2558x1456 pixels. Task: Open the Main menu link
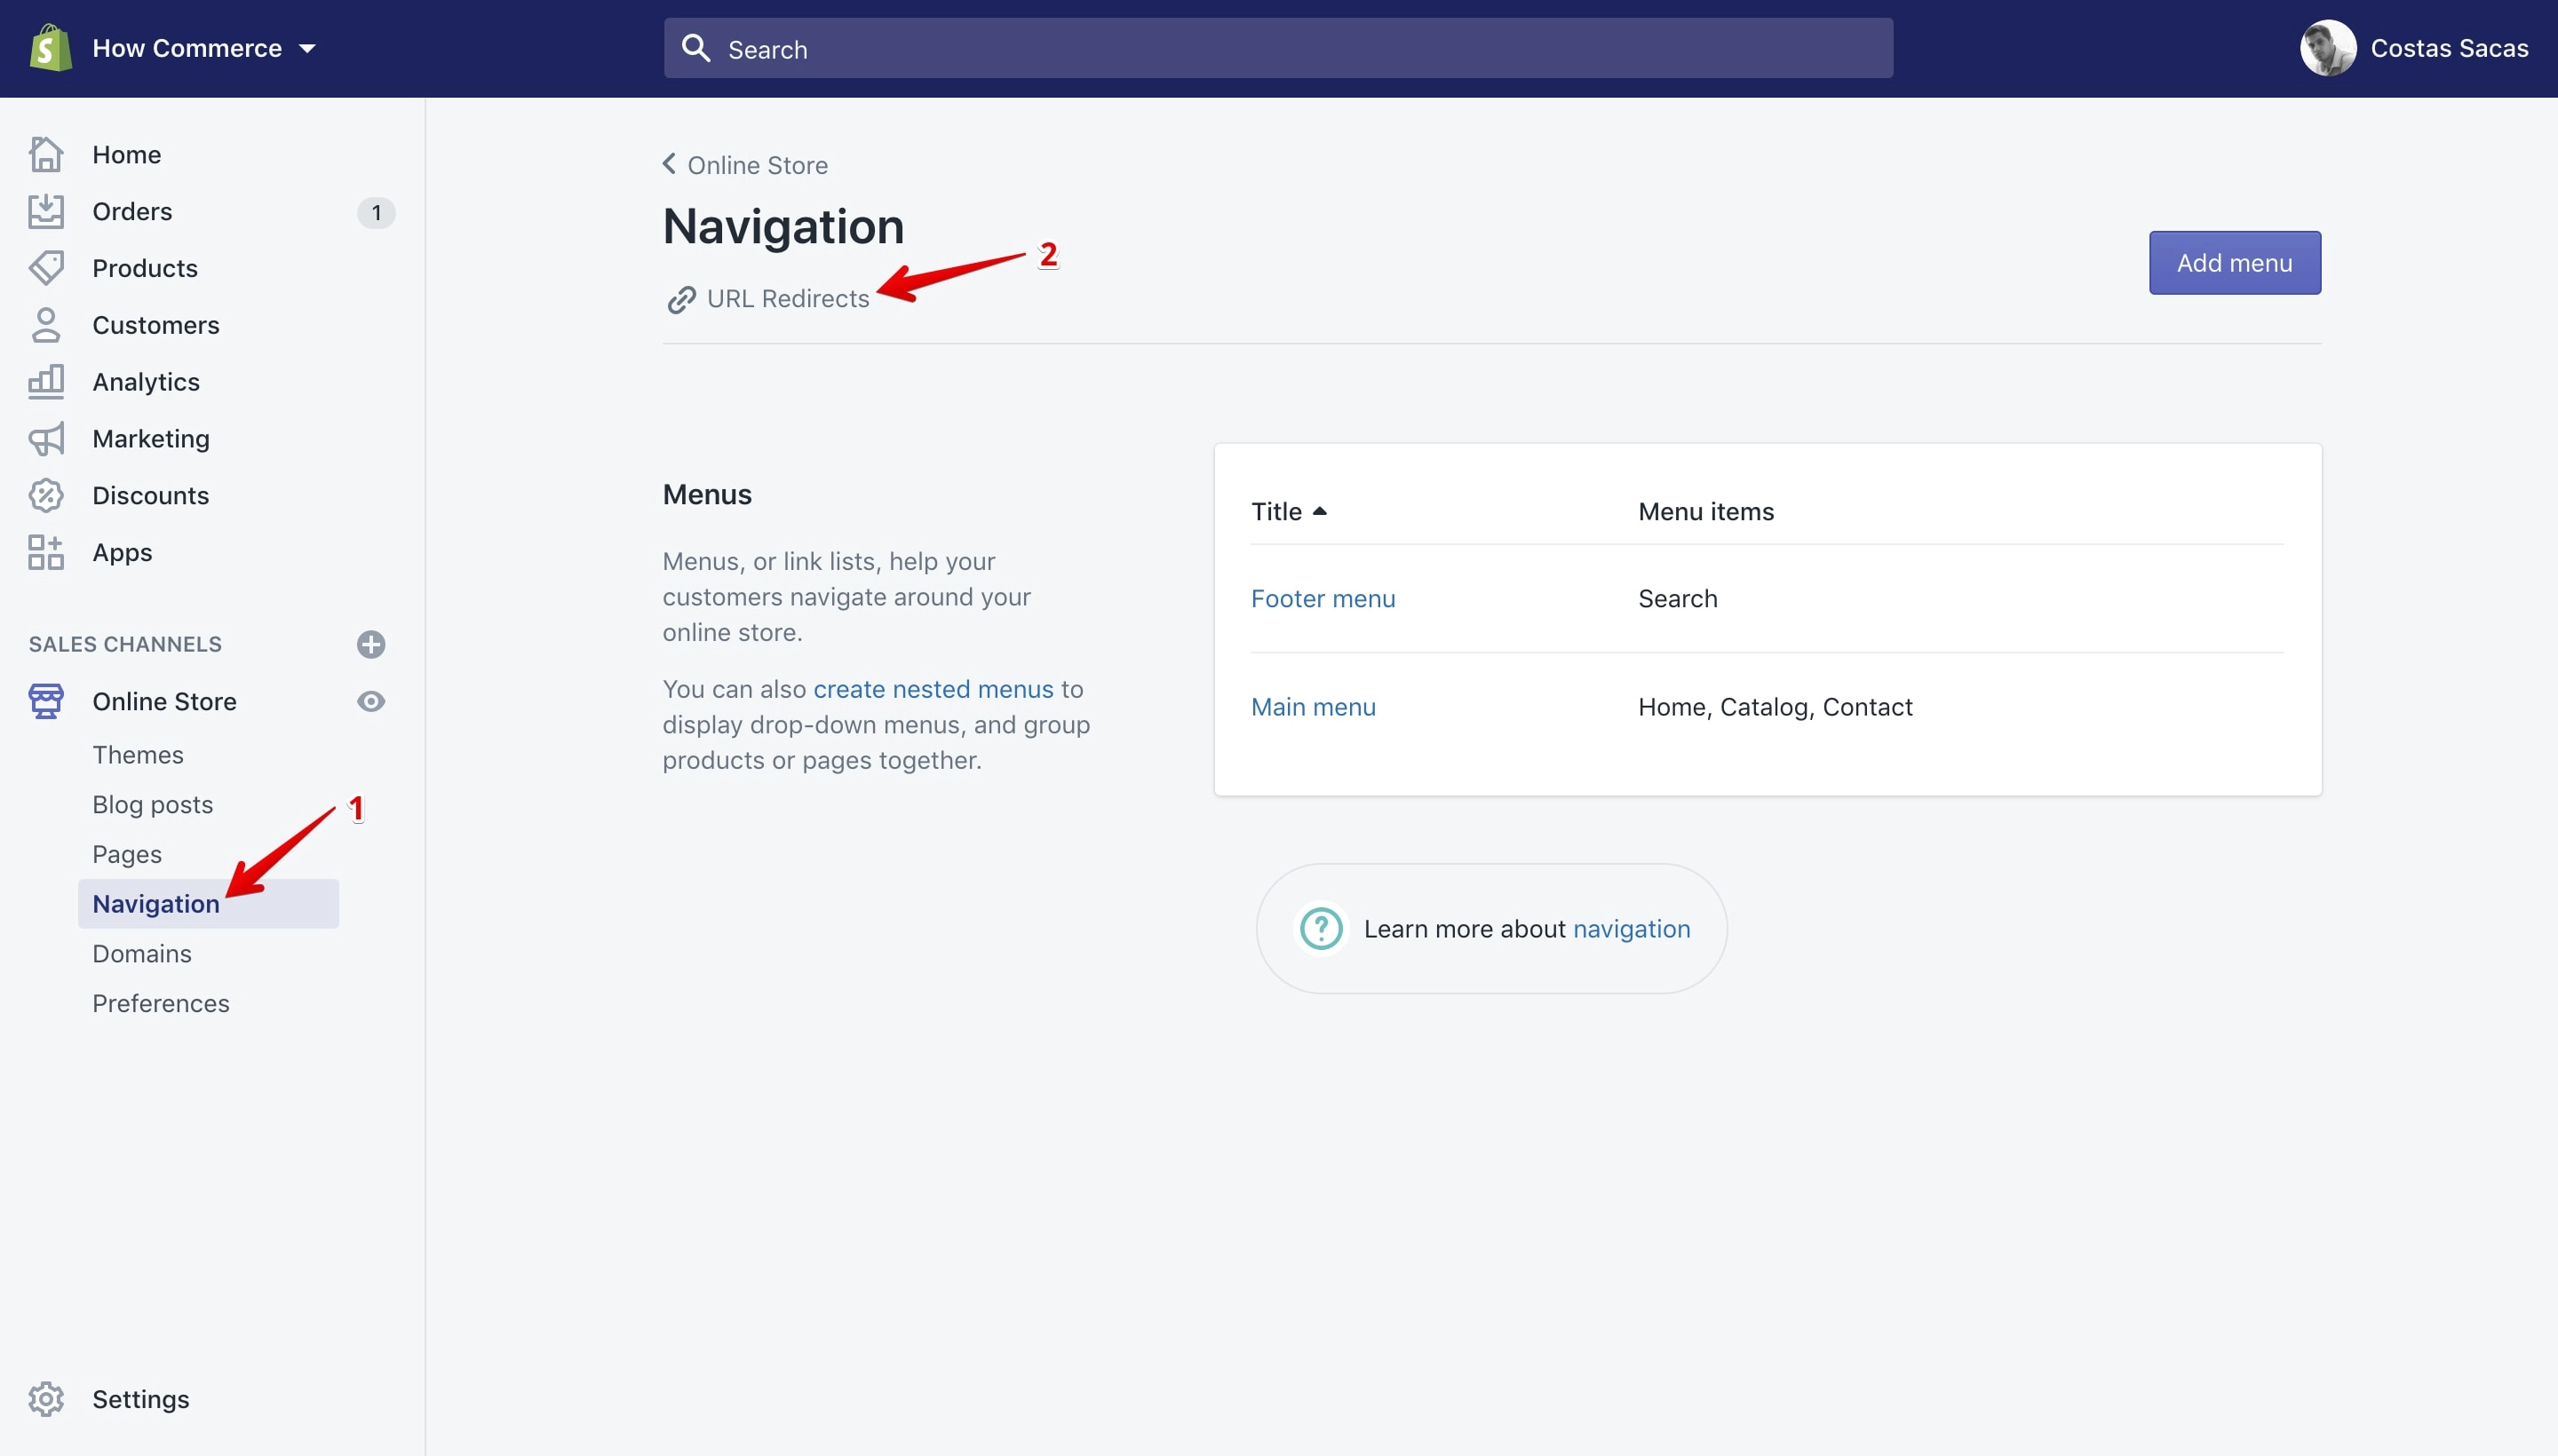click(x=1313, y=707)
